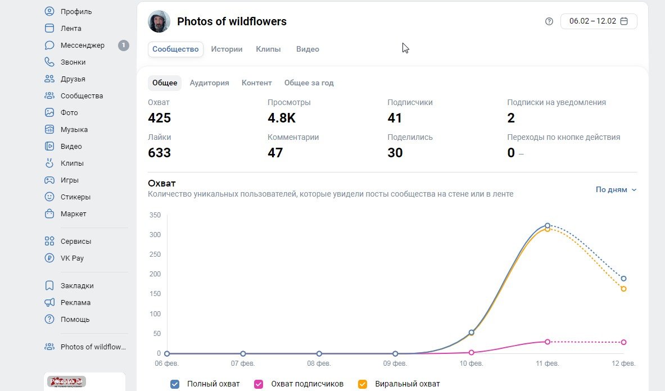The width and height of the screenshot is (665, 391).
Task: Click the VK Pay ruble icon
Action: point(49,258)
